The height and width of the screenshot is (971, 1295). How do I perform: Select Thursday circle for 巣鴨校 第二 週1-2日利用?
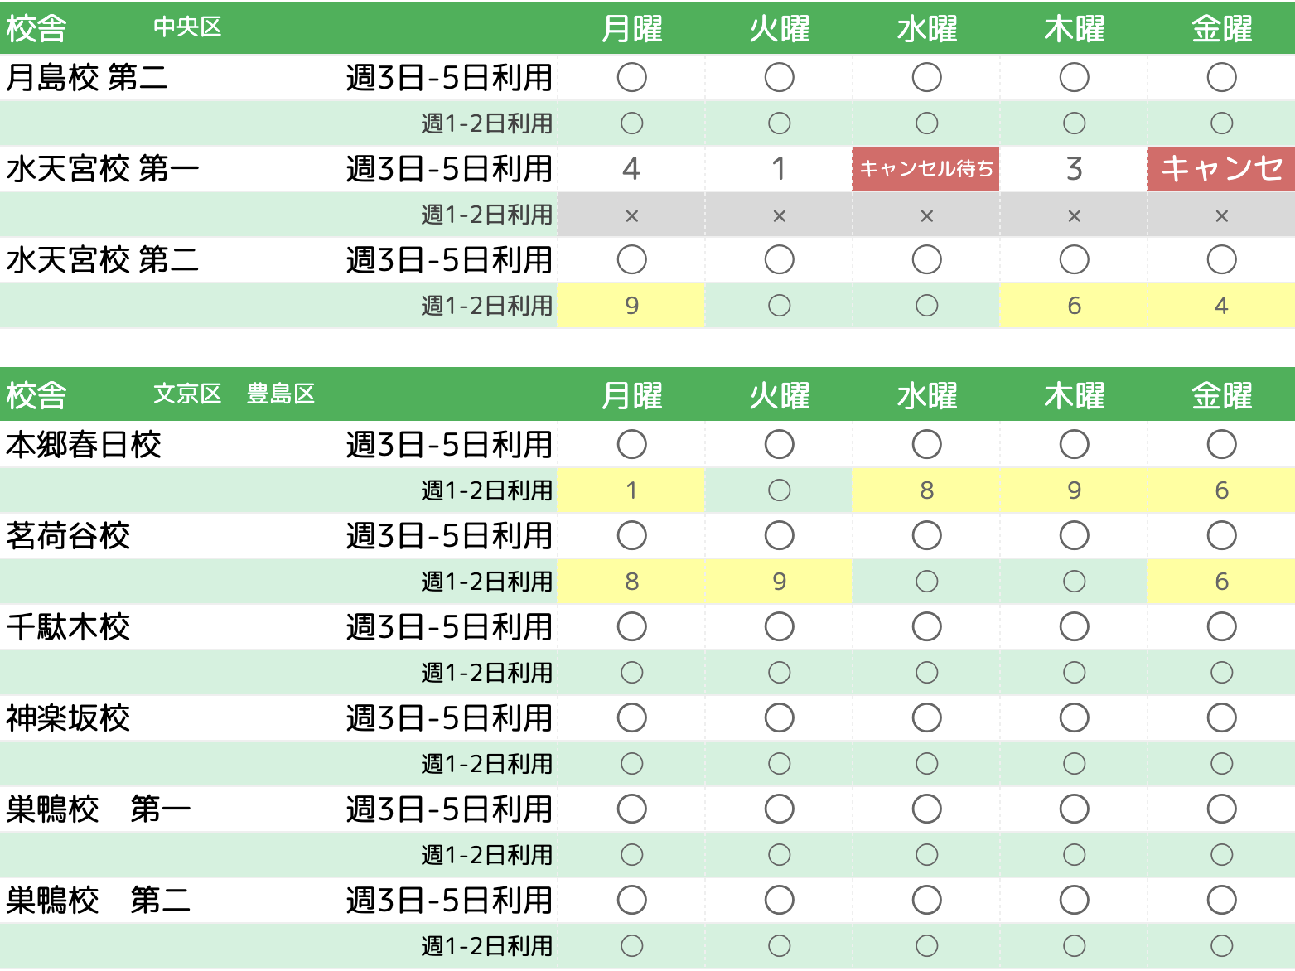click(1074, 946)
